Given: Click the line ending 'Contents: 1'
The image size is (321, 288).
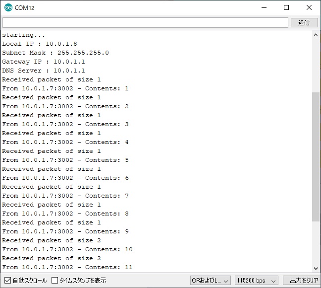Looking at the screenshot, I should [65, 88].
